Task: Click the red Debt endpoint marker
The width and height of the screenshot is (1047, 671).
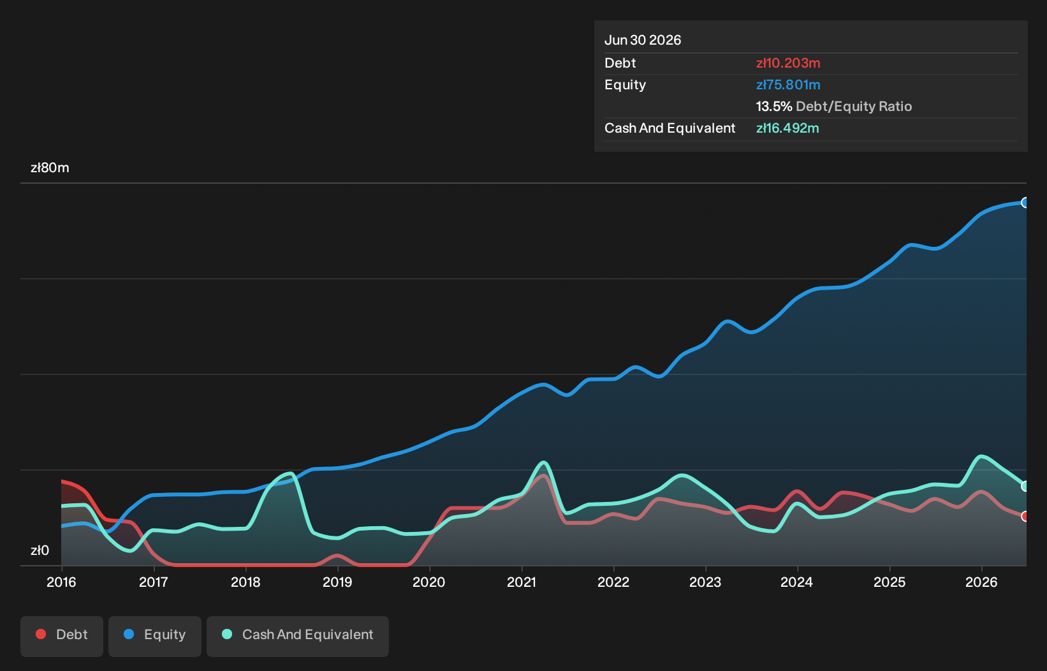Action: pyautogui.click(x=1025, y=516)
